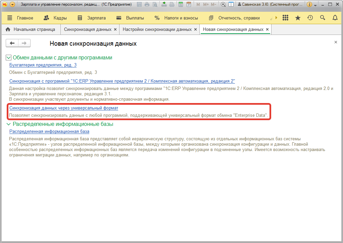343x243 pixels.
Task: Close the 'Синхронизация данных' tab
Action: [115, 30]
